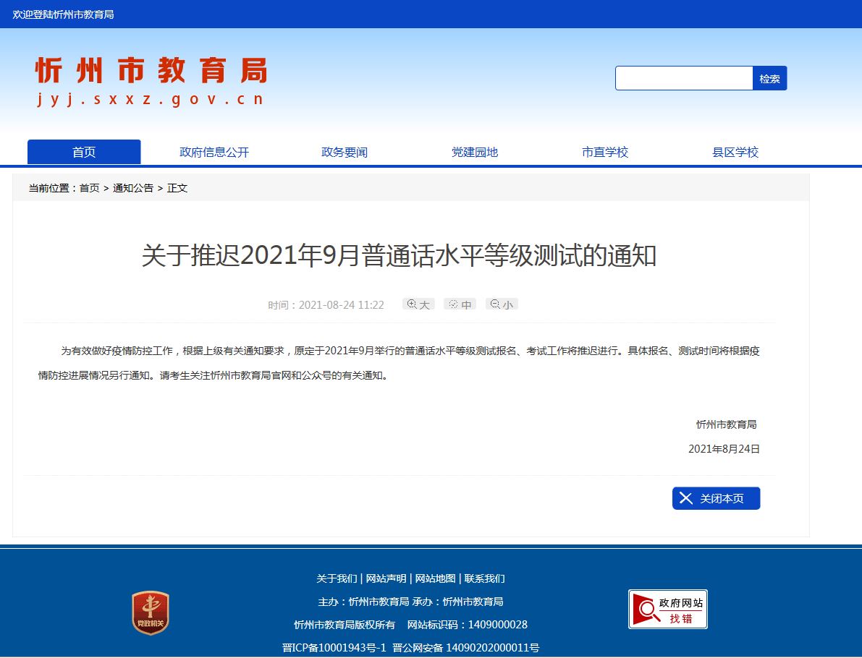Click the 党政机关 red badge icon
The image size is (862, 658).
tap(151, 613)
